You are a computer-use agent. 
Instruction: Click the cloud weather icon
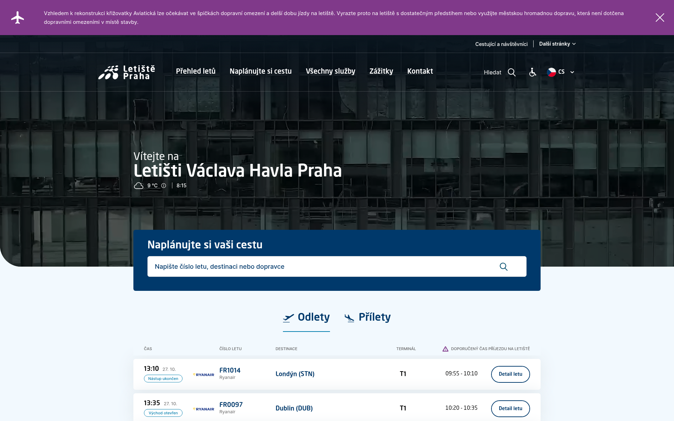point(139,186)
